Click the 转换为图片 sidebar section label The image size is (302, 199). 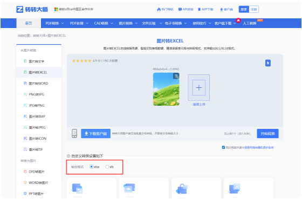click(28, 161)
